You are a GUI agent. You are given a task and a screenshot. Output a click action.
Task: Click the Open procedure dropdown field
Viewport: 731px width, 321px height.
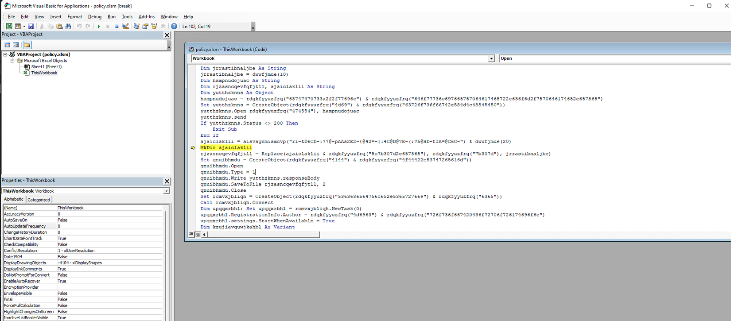[615, 58]
